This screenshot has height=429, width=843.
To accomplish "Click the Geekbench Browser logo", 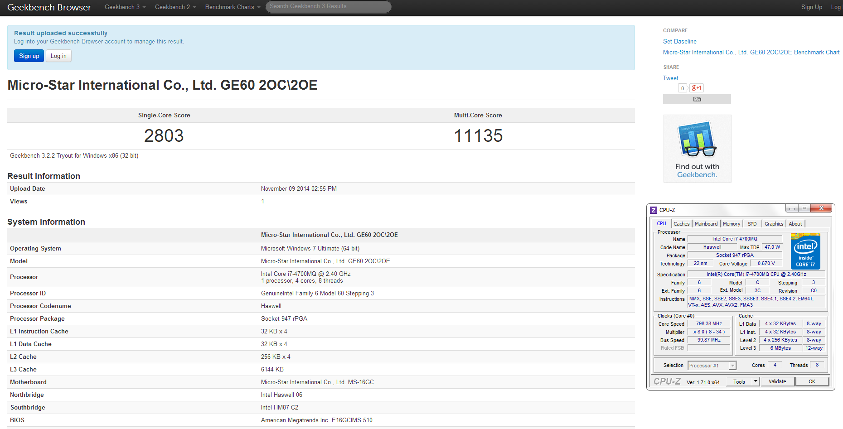I will pos(49,7).
